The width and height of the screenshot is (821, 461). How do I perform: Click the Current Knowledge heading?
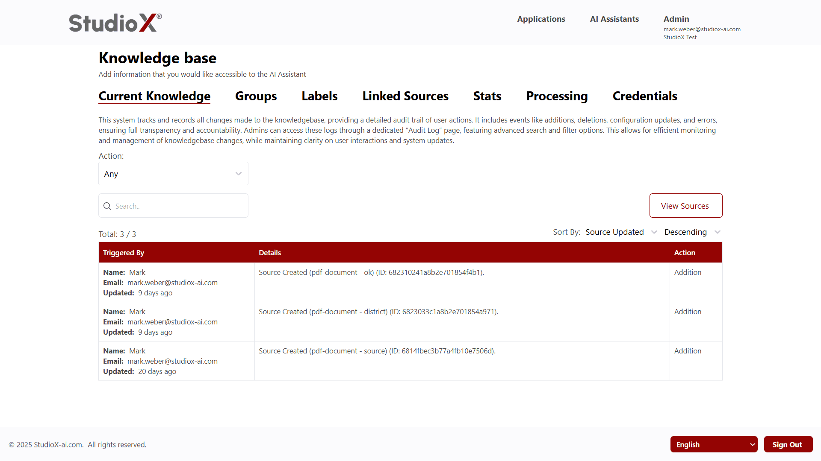click(x=154, y=96)
